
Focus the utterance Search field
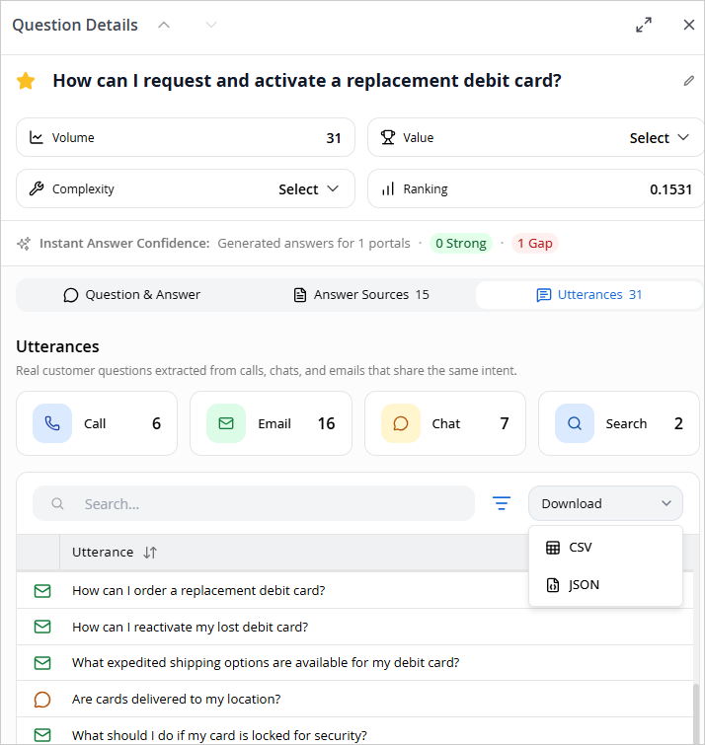[x=254, y=503]
